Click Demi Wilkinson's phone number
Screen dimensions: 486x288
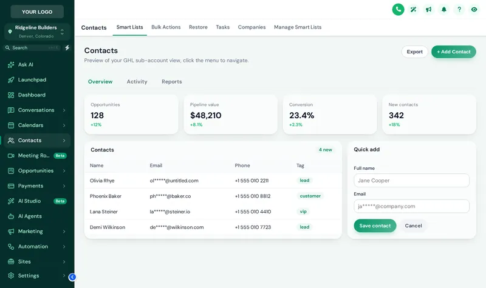[x=253, y=227]
